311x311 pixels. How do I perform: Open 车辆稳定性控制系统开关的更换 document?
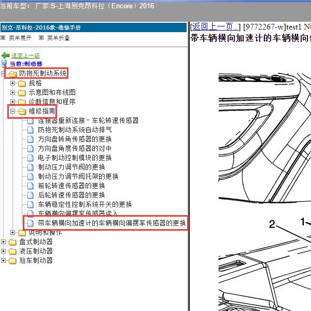pyautogui.click(x=85, y=204)
